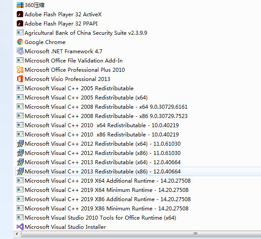Select Visual C++ 2005 Redistributable (x64) entry
The image size is (261, 239).
[x=86, y=98]
